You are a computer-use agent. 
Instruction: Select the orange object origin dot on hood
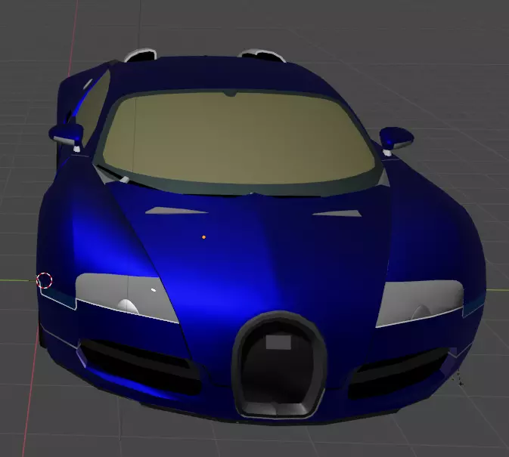(x=203, y=237)
